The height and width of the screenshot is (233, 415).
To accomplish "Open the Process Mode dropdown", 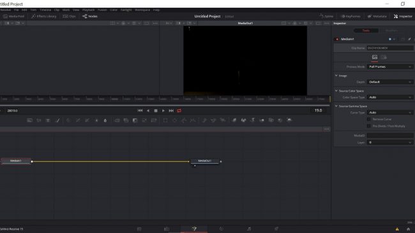I will (390, 67).
